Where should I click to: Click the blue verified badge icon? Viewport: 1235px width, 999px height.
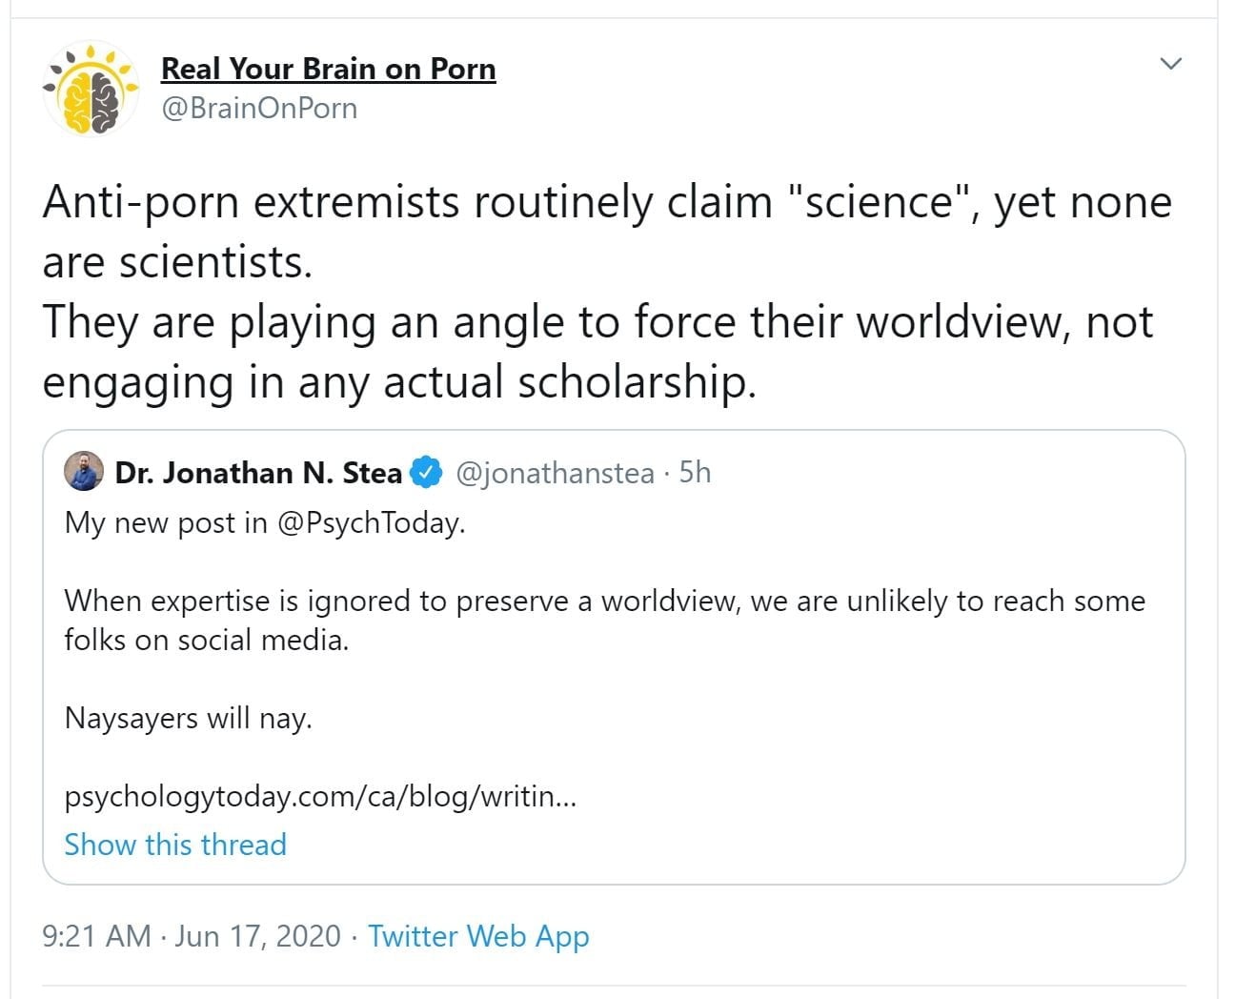[426, 472]
